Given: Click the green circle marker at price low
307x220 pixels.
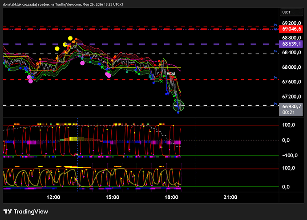Looking at the screenshot, I should [178, 106].
